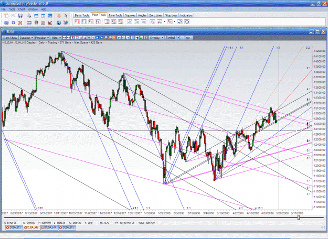Screen dimensions: 328x239
Task: Select the first Price Tools icon
Action: coord(77,21)
